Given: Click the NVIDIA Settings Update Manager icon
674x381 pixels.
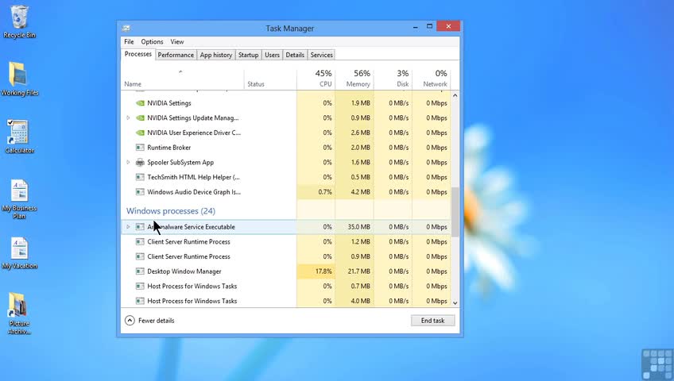Looking at the screenshot, I should pos(140,118).
